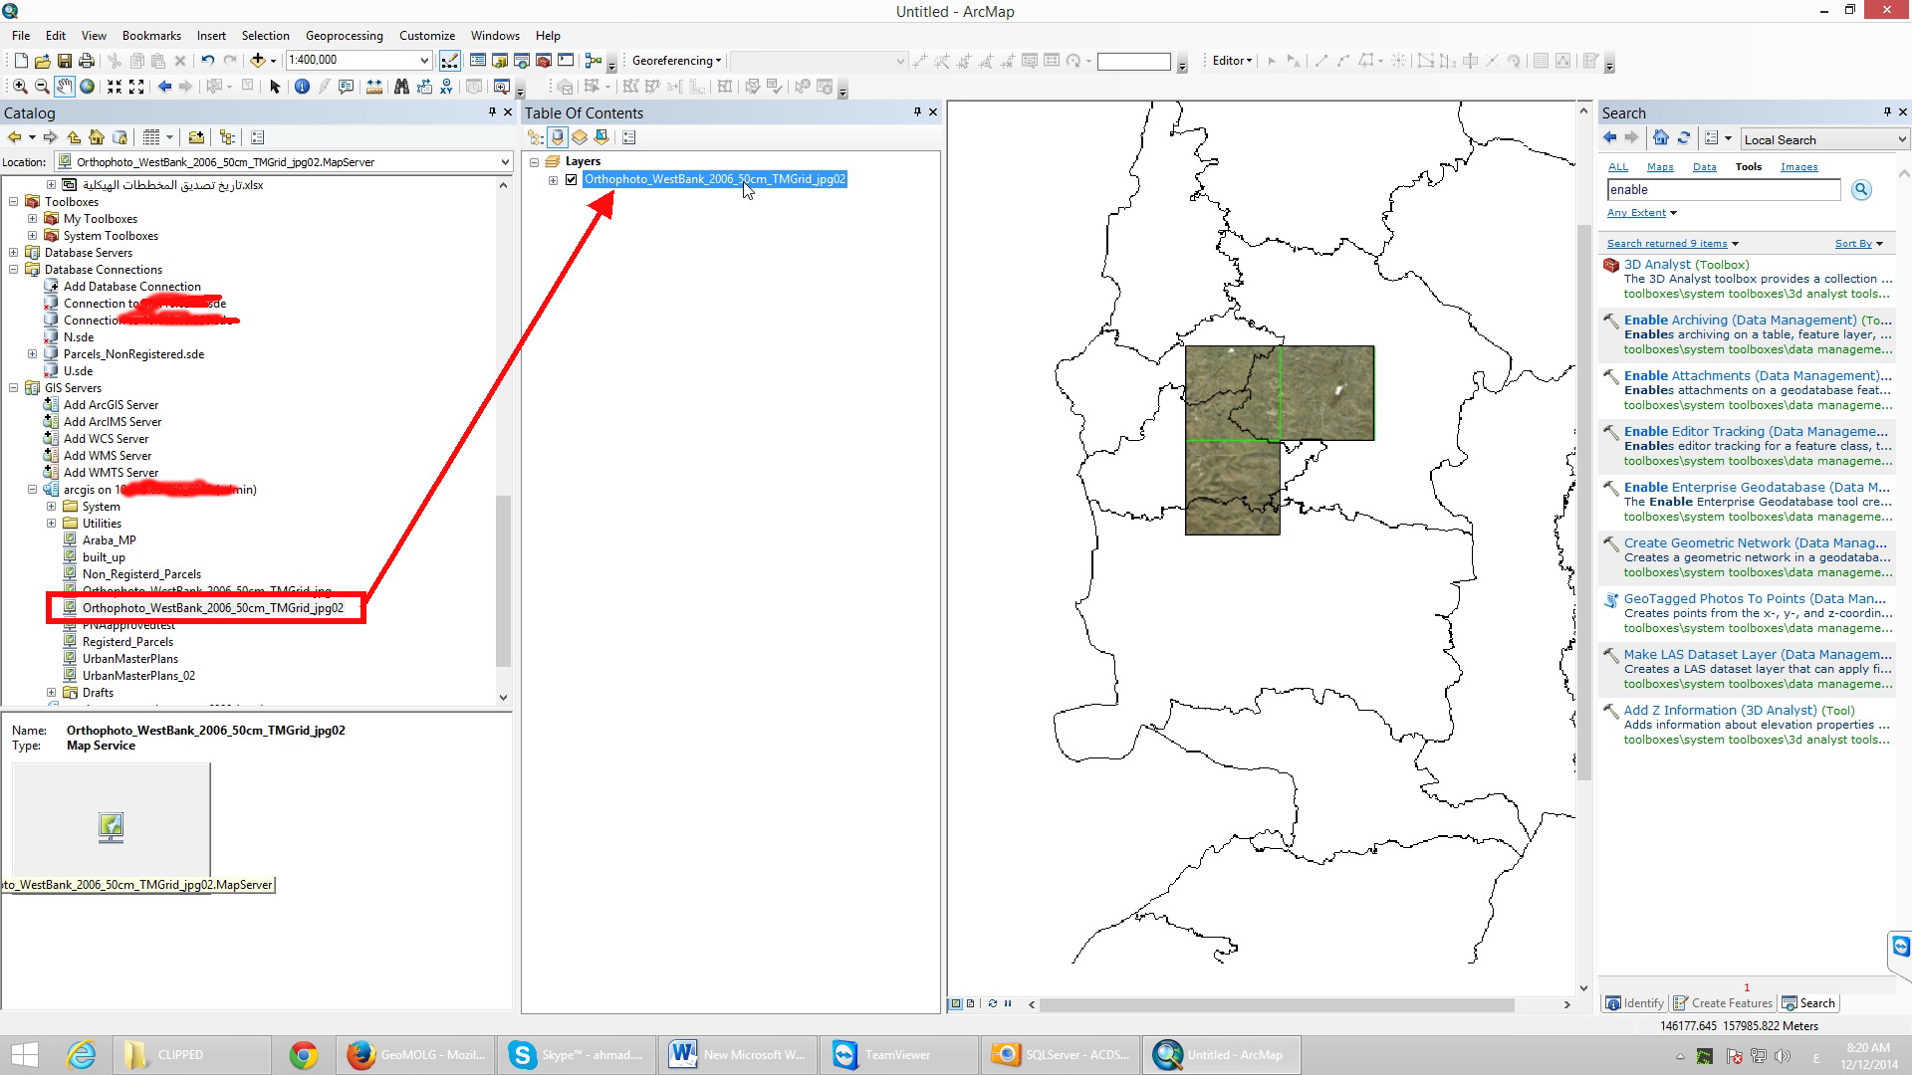Open the Find binoculars tool
This screenshot has width=1912, height=1075.
(x=401, y=87)
